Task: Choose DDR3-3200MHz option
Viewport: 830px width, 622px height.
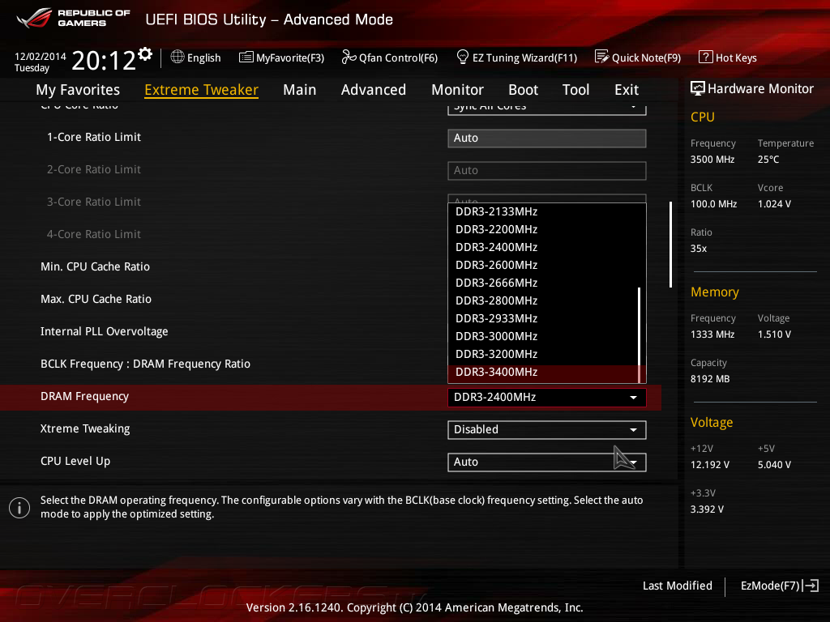Action: [543, 354]
